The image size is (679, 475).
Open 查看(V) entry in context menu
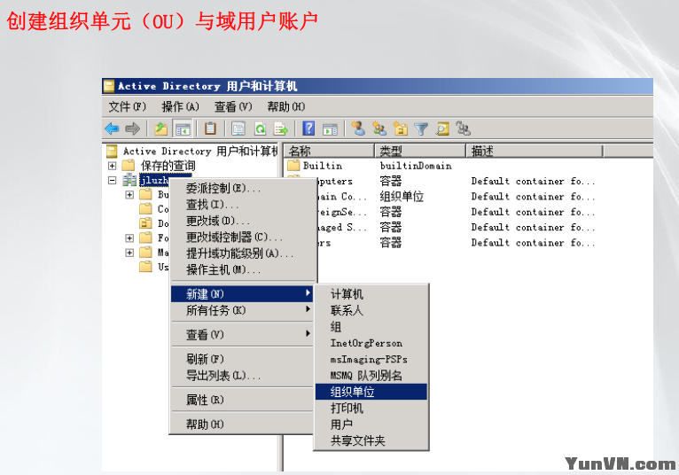point(243,334)
